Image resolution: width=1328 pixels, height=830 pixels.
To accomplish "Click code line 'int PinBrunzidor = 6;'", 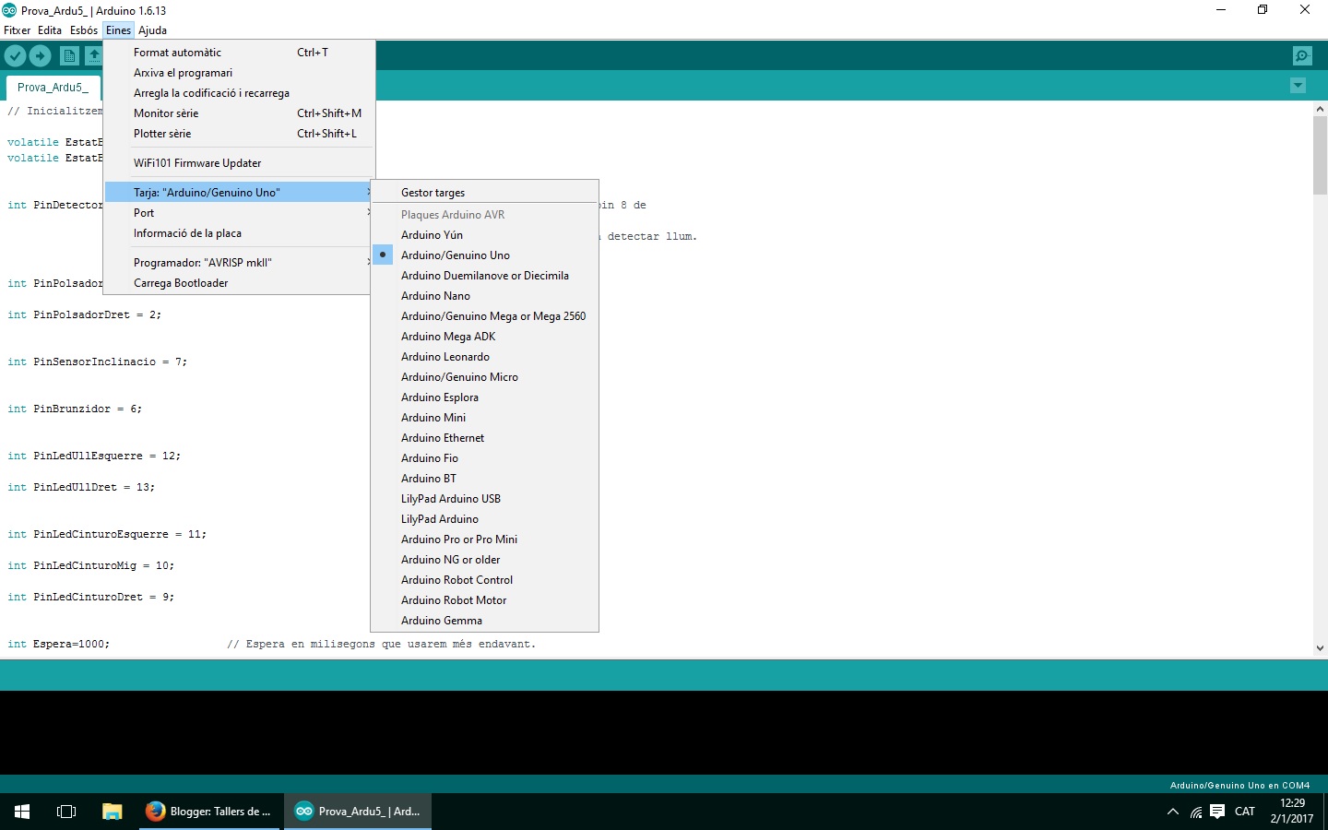I will 75,409.
